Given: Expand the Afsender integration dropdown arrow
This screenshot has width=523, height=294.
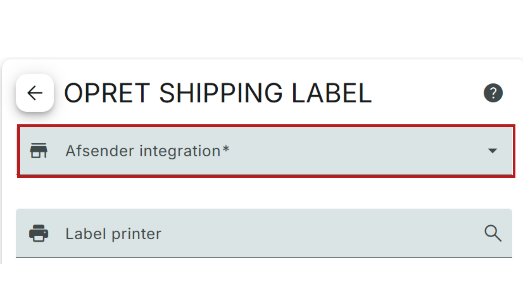Looking at the screenshot, I should coord(492,151).
